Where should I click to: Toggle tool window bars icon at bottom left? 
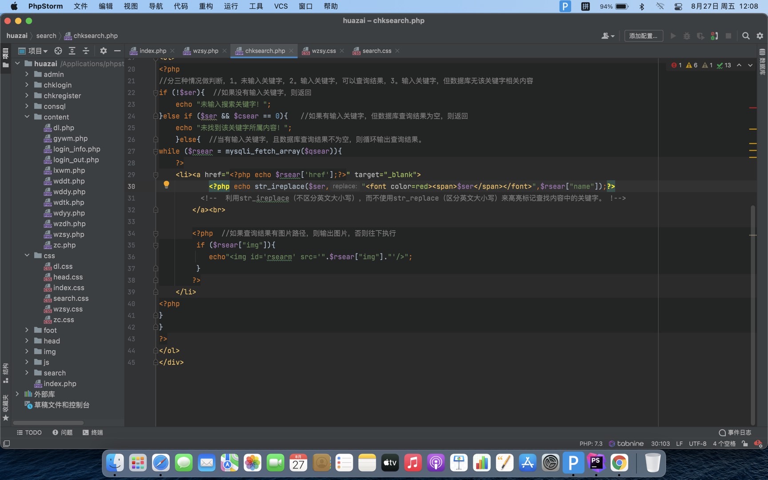click(x=6, y=444)
